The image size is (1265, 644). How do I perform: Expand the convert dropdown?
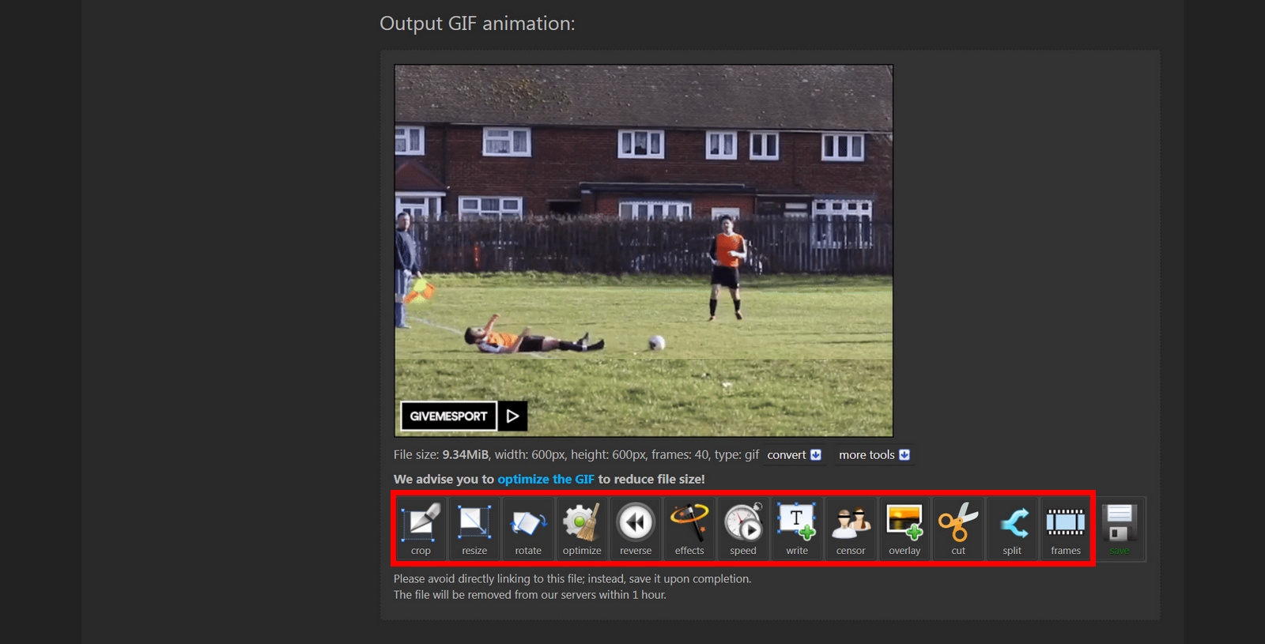(x=795, y=455)
